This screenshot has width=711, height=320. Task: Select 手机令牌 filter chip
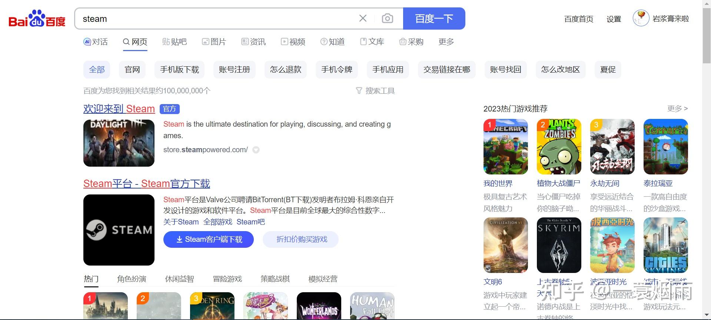(x=337, y=70)
